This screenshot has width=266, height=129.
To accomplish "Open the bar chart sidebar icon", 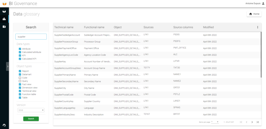I will [4, 19].
